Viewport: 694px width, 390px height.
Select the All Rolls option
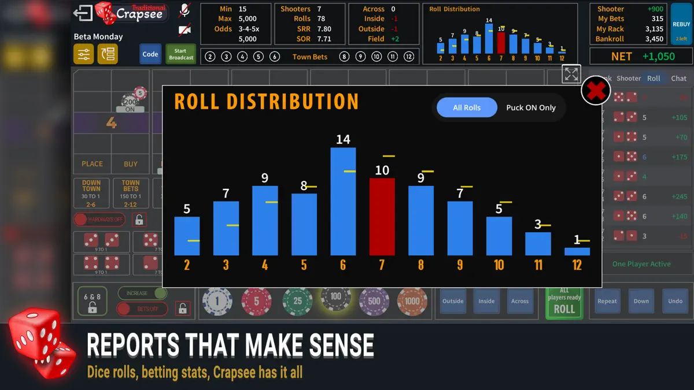(x=467, y=107)
